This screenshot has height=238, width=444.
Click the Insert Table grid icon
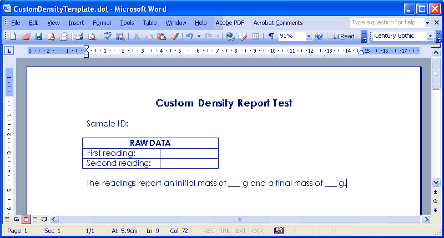click(x=255, y=36)
